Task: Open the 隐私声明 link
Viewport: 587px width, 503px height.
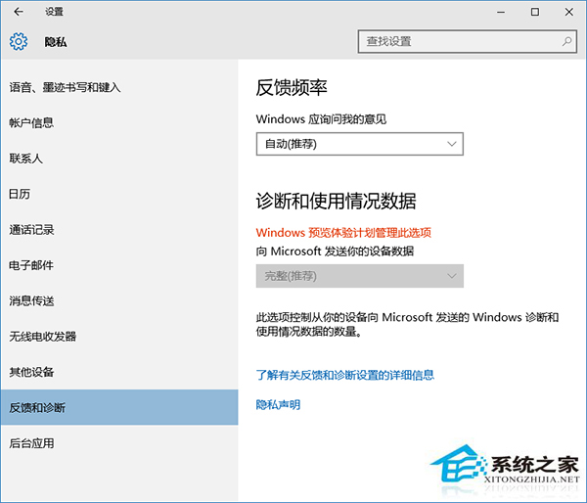Action: (278, 404)
